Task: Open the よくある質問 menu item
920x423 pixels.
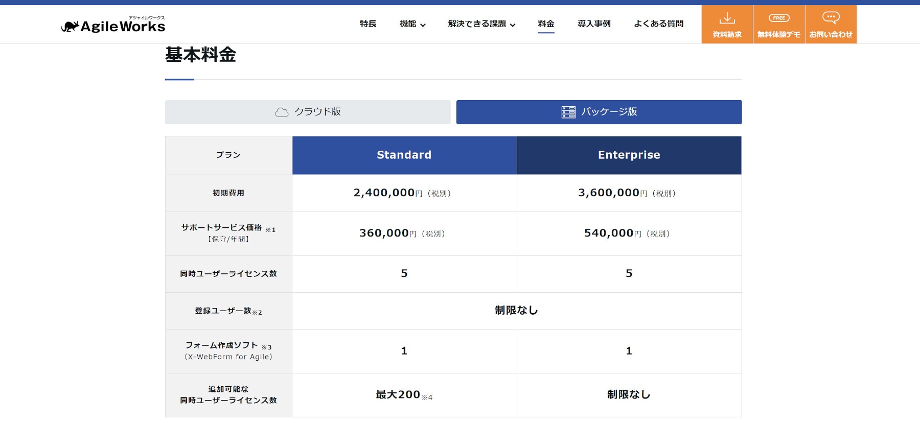Action: coord(658,24)
